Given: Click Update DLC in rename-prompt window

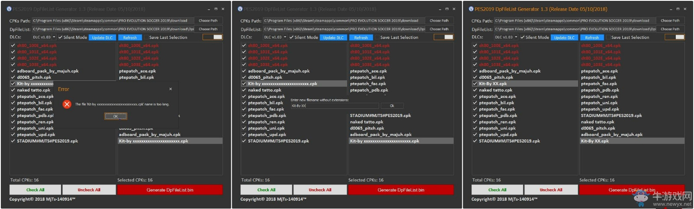Looking at the screenshot, I should click(333, 38).
